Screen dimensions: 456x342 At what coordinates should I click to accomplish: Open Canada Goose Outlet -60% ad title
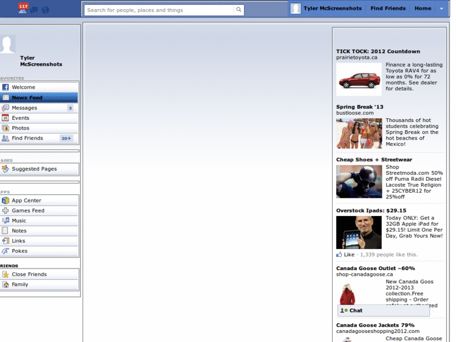point(376,268)
